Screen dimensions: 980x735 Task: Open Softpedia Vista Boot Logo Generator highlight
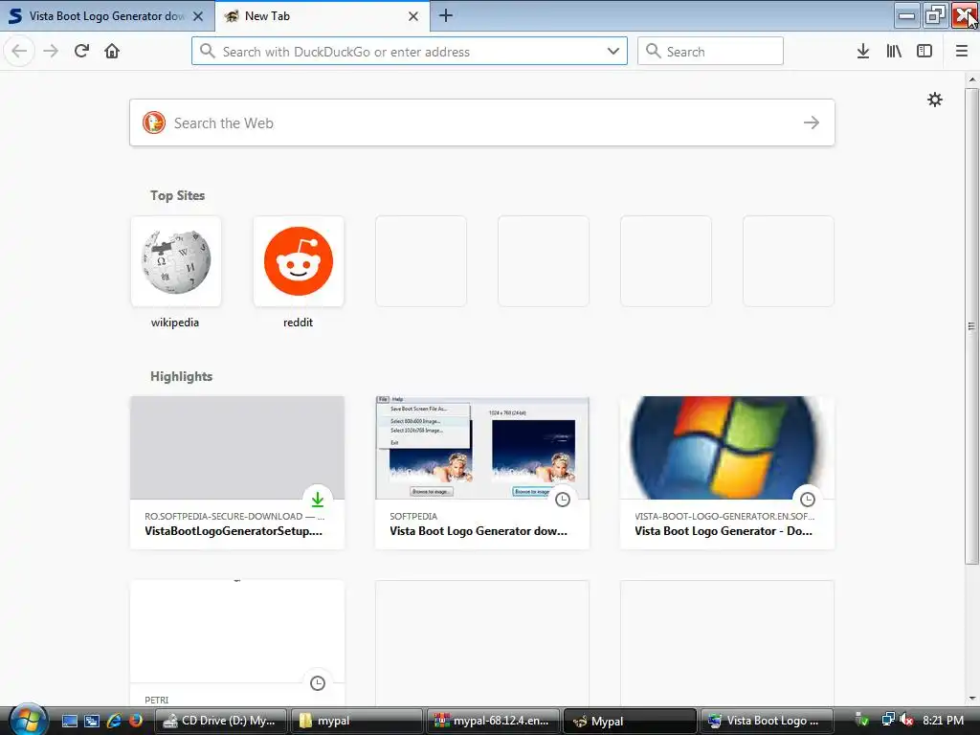pos(482,473)
